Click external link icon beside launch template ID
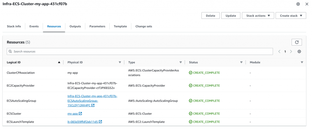Viewport: 312px width, 129px height. (101, 122)
